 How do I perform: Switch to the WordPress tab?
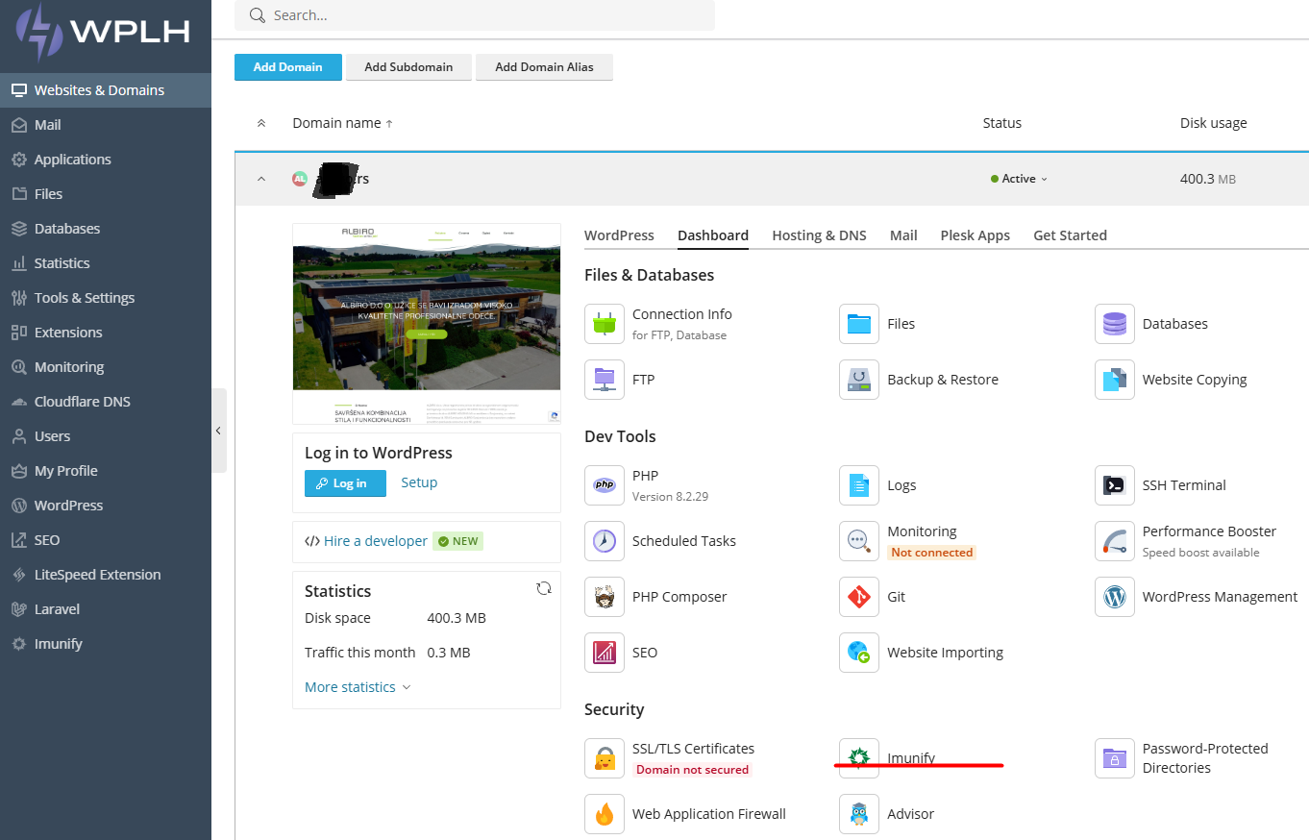click(619, 235)
